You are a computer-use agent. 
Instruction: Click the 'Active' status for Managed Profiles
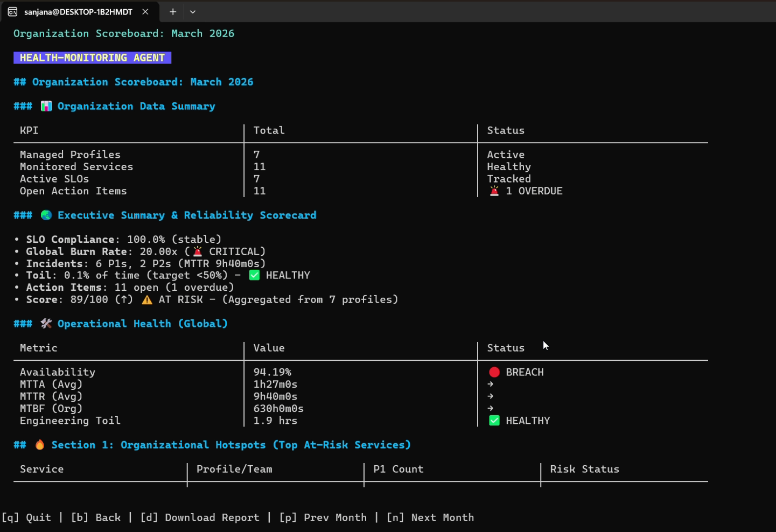(506, 155)
